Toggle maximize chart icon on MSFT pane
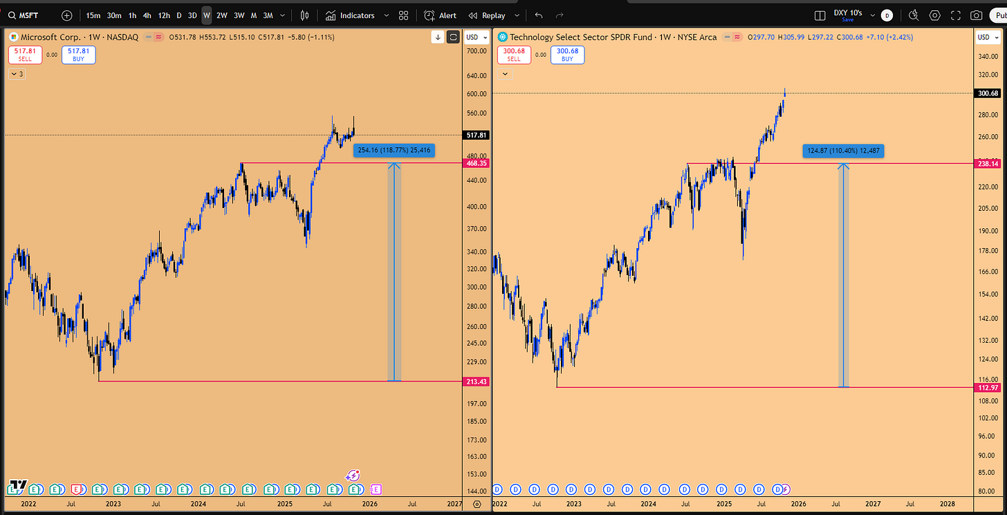The image size is (1007, 515). pyautogui.click(x=453, y=37)
